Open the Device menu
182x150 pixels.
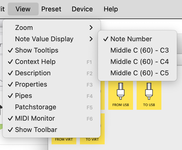82,9
